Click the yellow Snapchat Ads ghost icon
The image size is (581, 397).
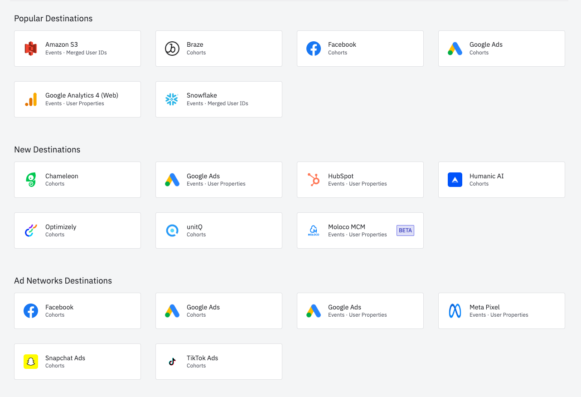coord(31,362)
